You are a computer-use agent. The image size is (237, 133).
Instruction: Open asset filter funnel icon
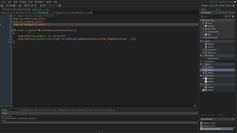pos(229,16)
